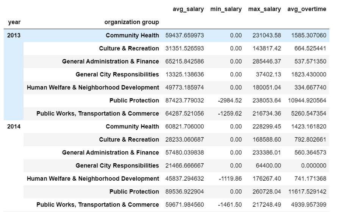Select the 2014 year label
Screen dimensions: 341x212
(x=14, y=127)
